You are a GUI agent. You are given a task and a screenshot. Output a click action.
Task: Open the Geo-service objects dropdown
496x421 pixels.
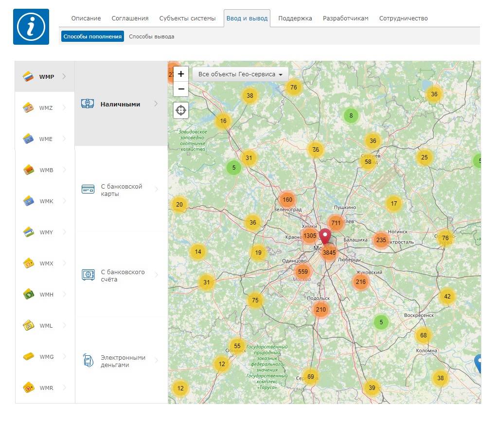(x=240, y=74)
